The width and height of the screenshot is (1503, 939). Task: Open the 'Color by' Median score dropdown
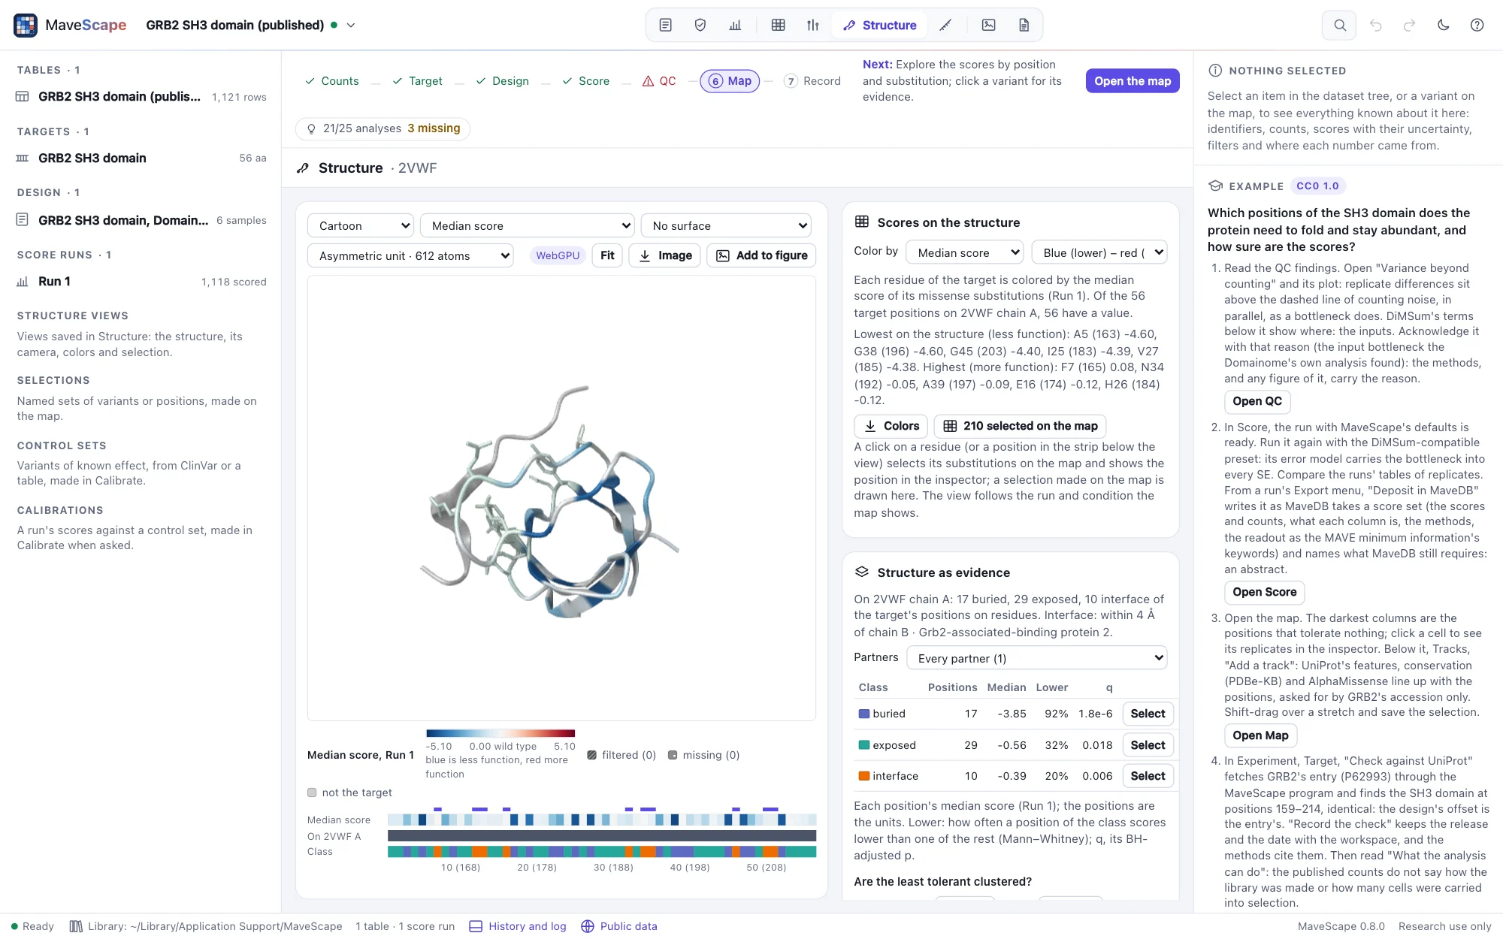click(965, 252)
